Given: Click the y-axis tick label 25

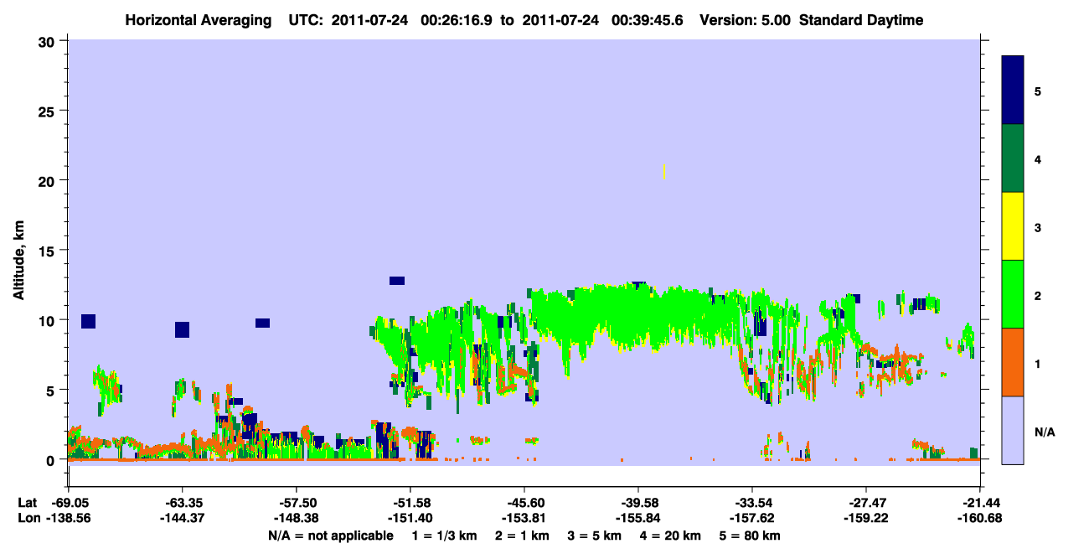Looking at the screenshot, I should click(x=49, y=111).
